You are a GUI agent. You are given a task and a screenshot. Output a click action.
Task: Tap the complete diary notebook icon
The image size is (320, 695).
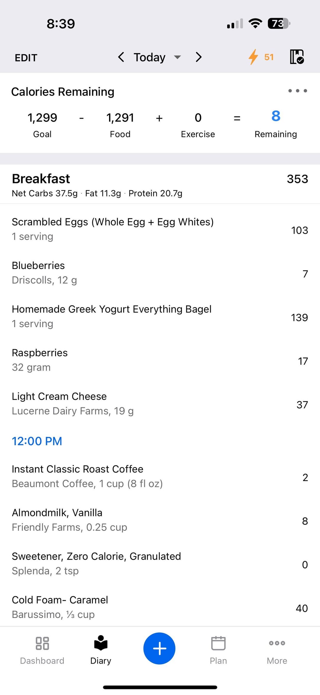tap(297, 57)
